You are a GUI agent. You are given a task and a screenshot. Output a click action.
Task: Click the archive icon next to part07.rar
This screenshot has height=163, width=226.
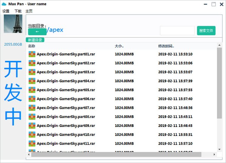tap(32, 108)
